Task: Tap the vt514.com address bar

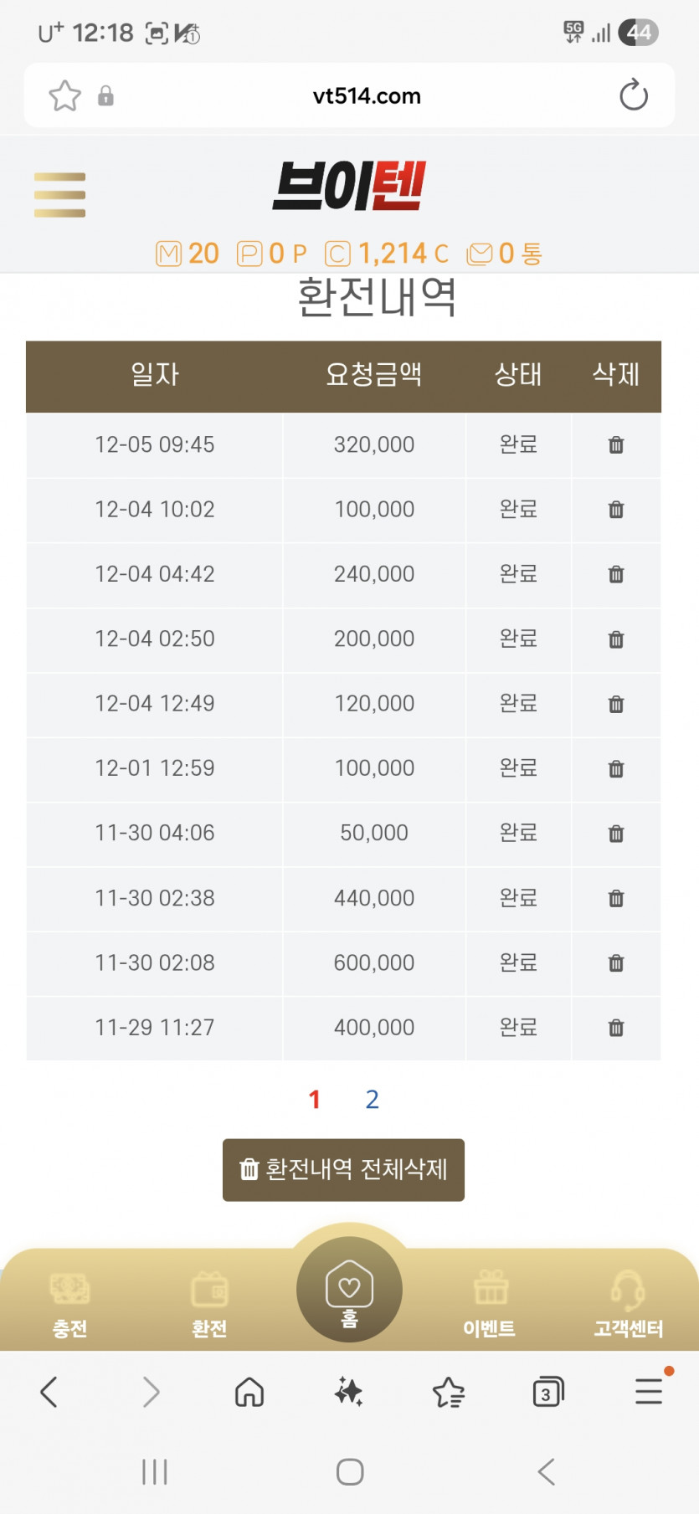Action: tap(367, 95)
